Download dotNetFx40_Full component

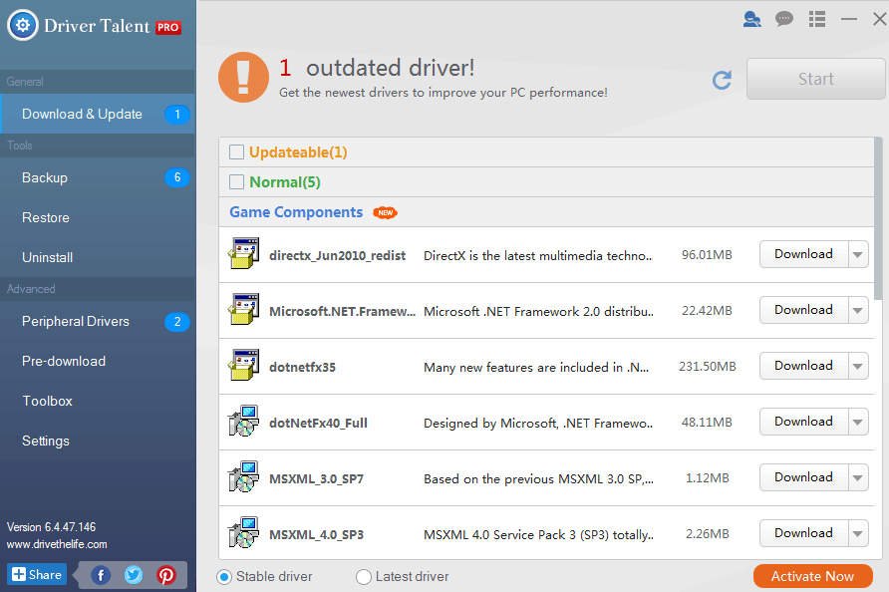pyautogui.click(x=804, y=422)
